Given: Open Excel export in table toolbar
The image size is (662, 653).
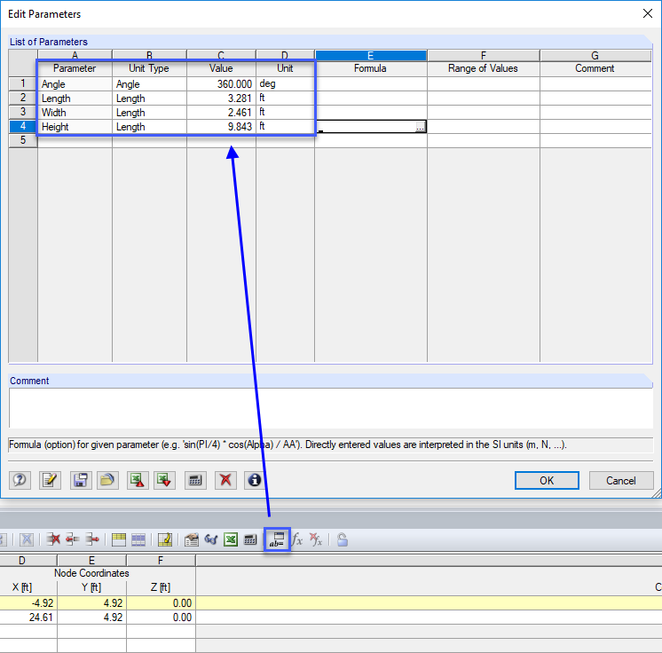Looking at the screenshot, I should click(x=231, y=539).
